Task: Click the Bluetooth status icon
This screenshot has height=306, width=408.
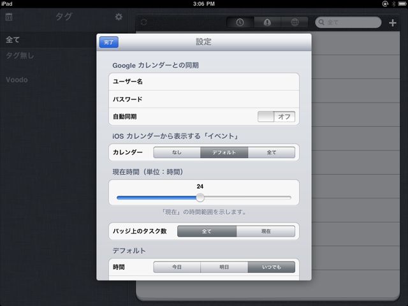Action: pyautogui.click(x=394, y=4)
